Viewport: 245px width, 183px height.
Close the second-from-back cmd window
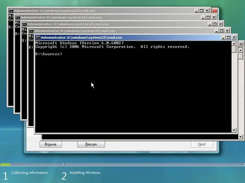point(213,17)
